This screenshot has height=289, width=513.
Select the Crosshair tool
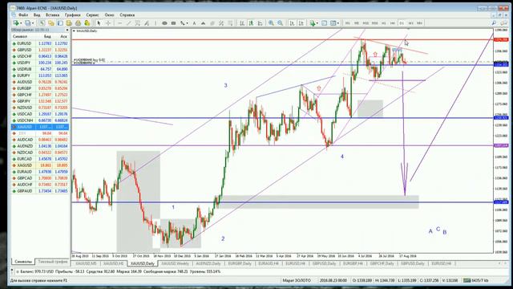pyautogui.click(x=108, y=23)
